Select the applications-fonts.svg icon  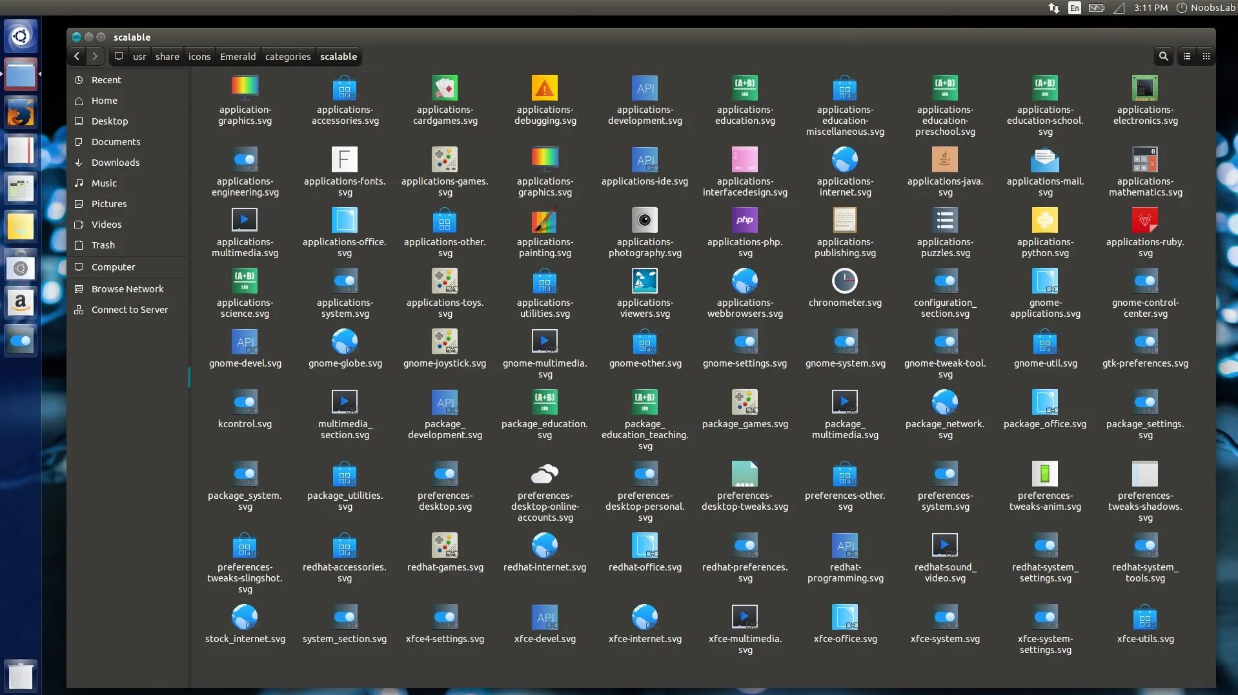click(x=345, y=159)
